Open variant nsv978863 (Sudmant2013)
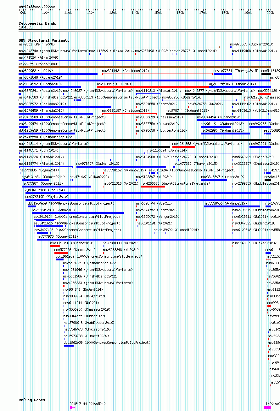Image resolution: width=280 pixels, height=411 pixels. point(252,45)
